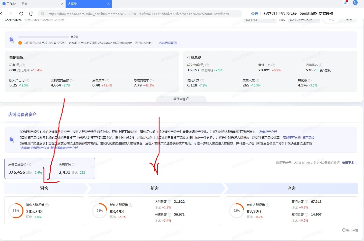The width and height of the screenshot is (364, 241).
Task: Switch to the 更多 tab
Action: pyautogui.click(x=24, y=4)
